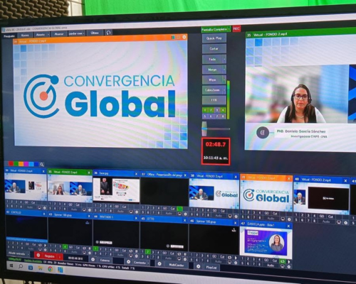Expand the Wipe transition dropdown arrow
Screen dimensions: 356x284
click(224, 80)
